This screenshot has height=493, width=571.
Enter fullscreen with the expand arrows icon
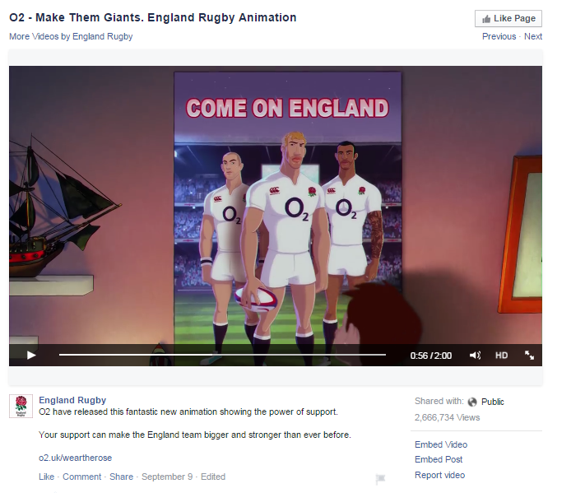529,355
